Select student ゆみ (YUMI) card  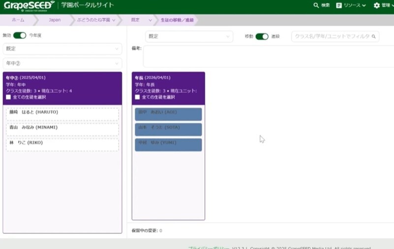(x=168, y=145)
